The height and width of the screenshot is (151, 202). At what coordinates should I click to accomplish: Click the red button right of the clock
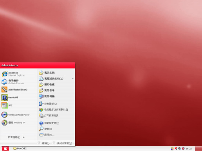pyautogui.click(x=198, y=149)
